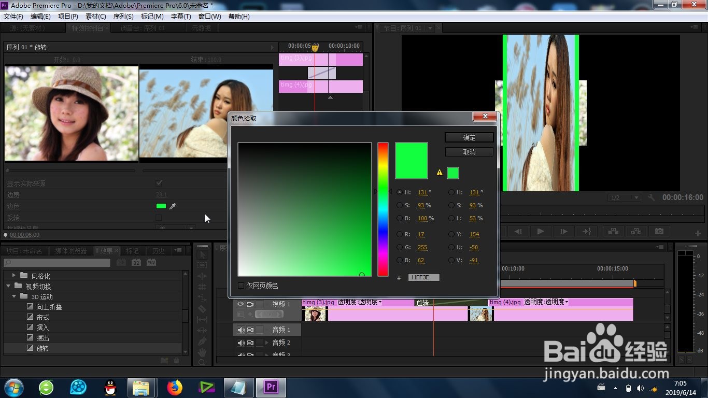Select the Hand tool
Screen dimensions: 708x398
202,352
